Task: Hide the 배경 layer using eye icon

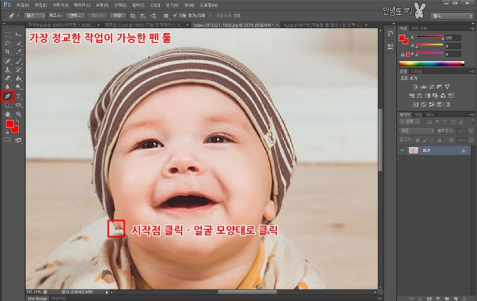Action: [x=402, y=151]
